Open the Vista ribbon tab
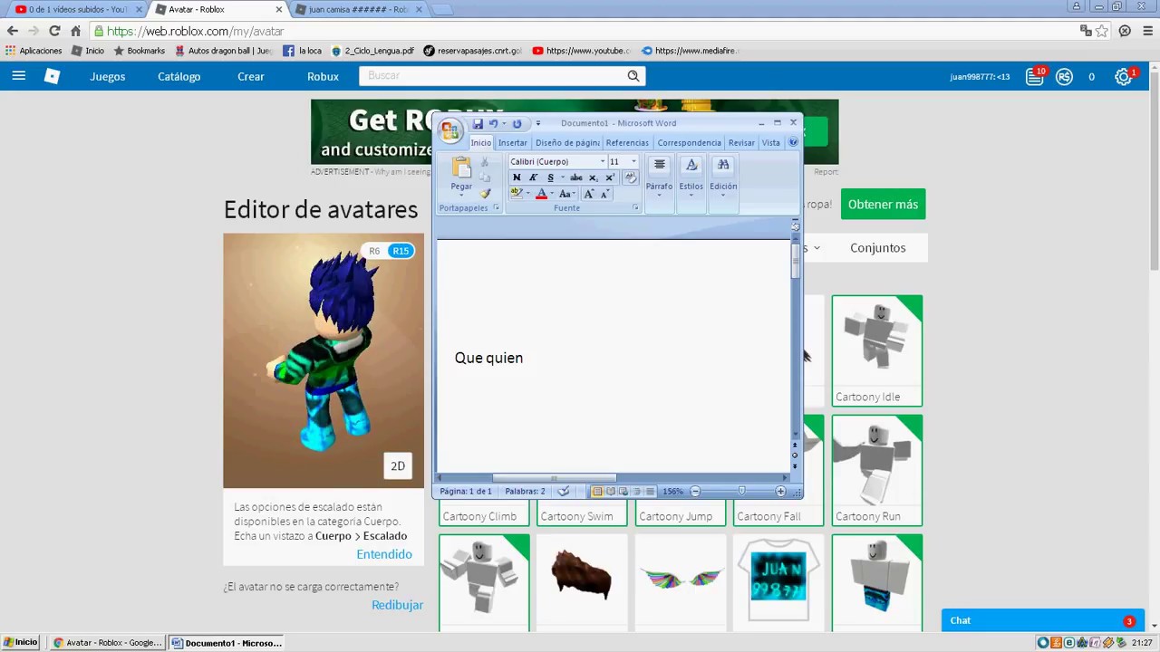The width and height of the screenshot is (1160, 652). [x=770, y=143]
